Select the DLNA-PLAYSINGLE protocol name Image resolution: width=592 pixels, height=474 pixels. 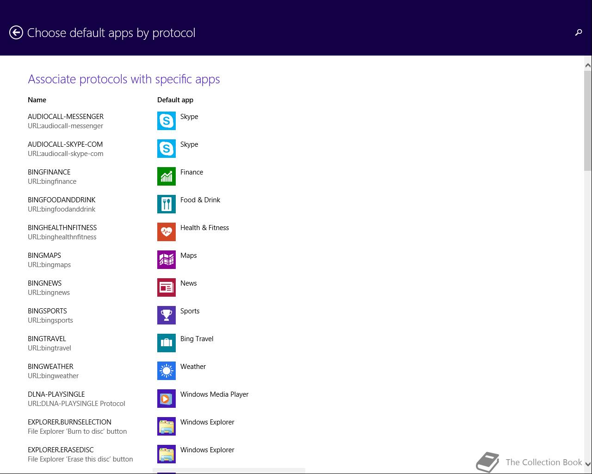coord(56,394)
